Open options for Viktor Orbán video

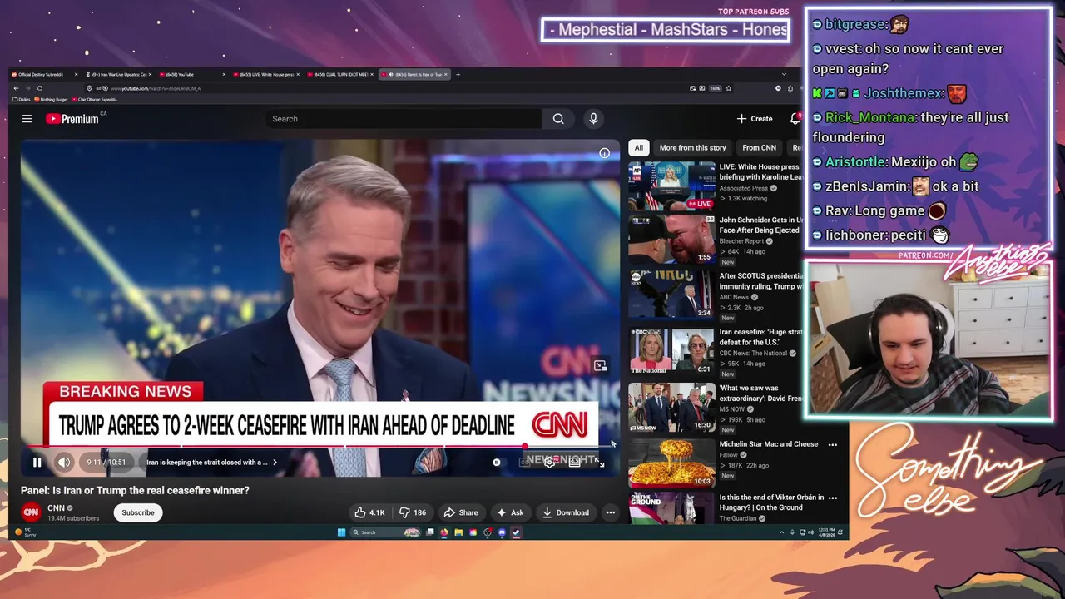tap(832, 498)
